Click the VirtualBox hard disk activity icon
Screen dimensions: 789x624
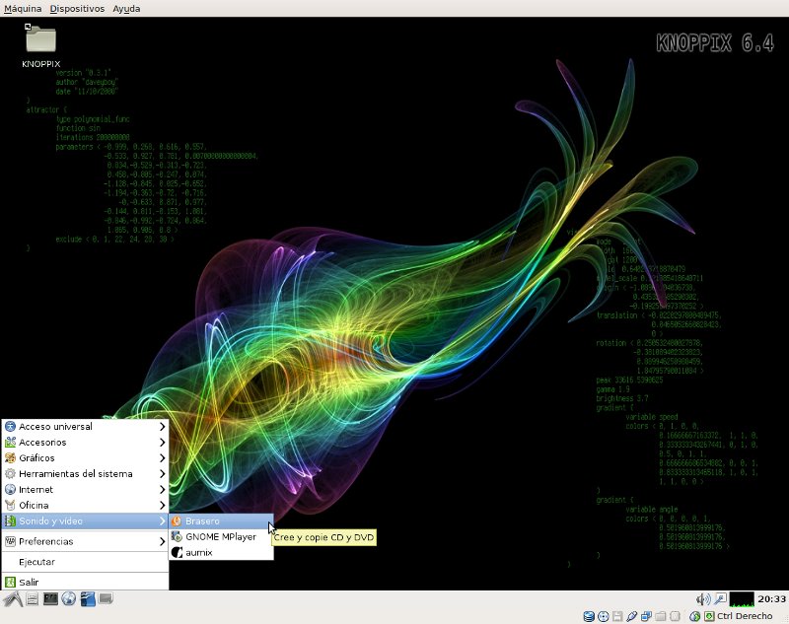point(588,616)
